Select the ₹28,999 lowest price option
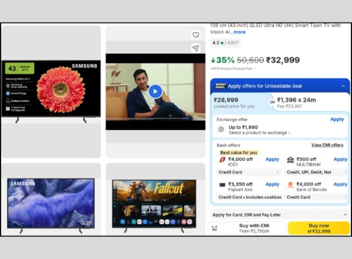The width and height of the screenshot is (352, 259). point(240,103)
